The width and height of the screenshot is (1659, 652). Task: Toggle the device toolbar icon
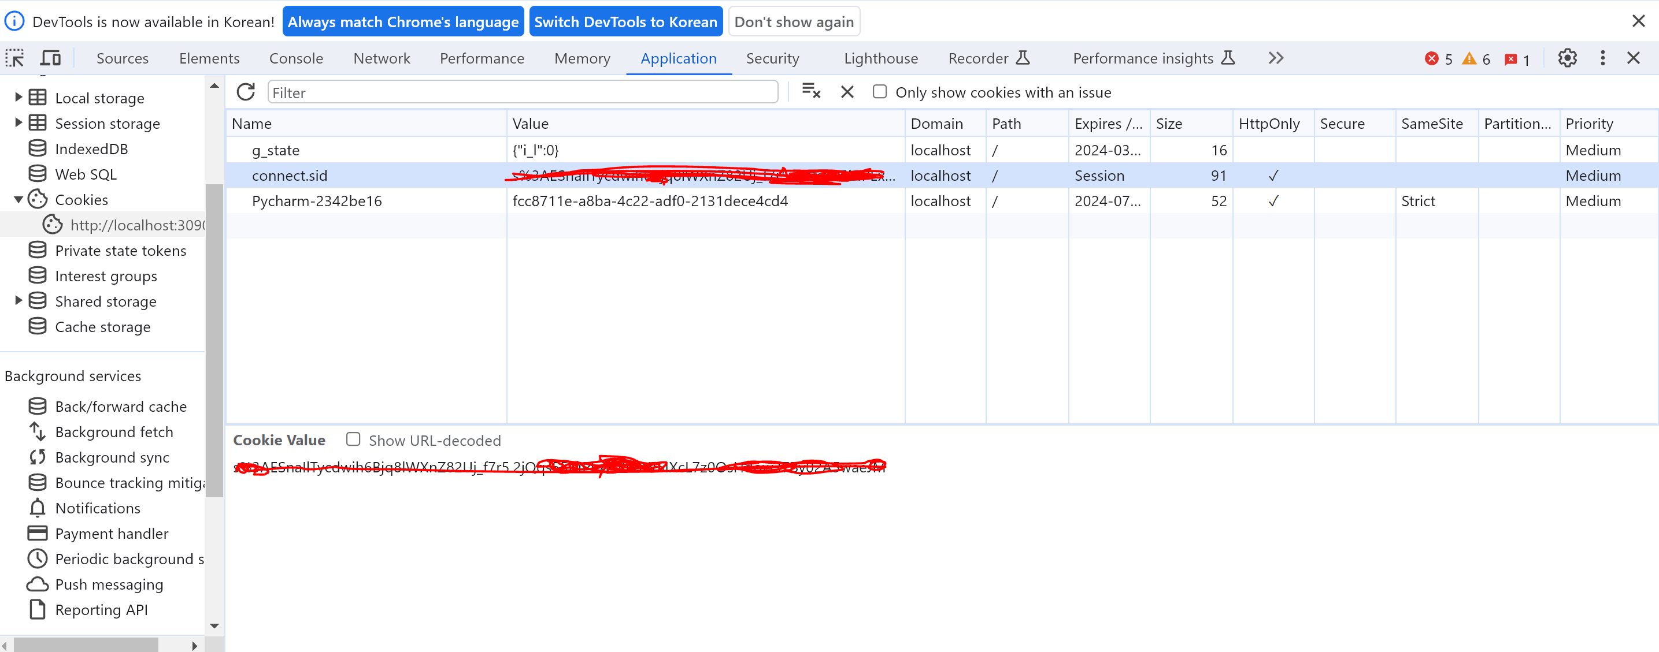pos(50,58)
